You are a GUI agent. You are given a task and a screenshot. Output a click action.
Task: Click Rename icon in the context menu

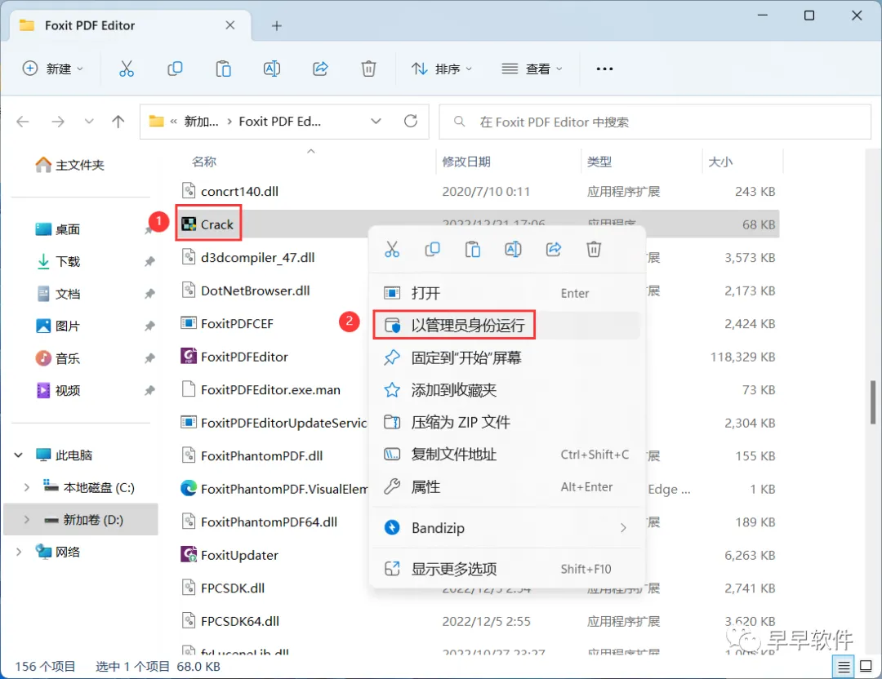pyautogui.click(x=513, y=249)
